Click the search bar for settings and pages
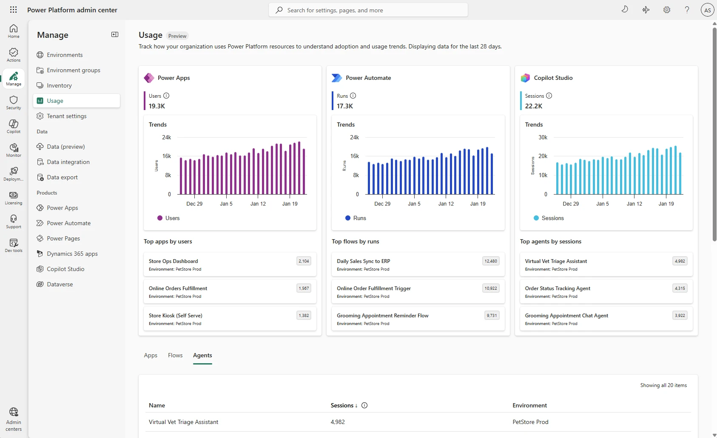The height and width of the screenshot is (438, 717). coord(368,9)
